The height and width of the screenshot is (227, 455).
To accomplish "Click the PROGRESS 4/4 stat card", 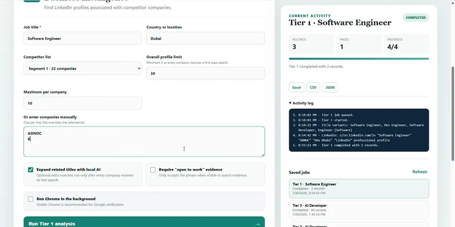I will (406, 44).
